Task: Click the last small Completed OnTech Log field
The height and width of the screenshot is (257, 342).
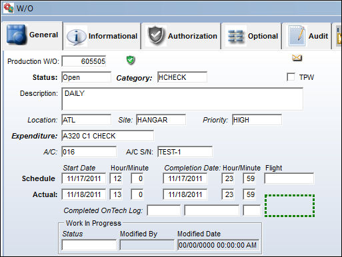Action: pyautogui.click(x=251, y=210)
